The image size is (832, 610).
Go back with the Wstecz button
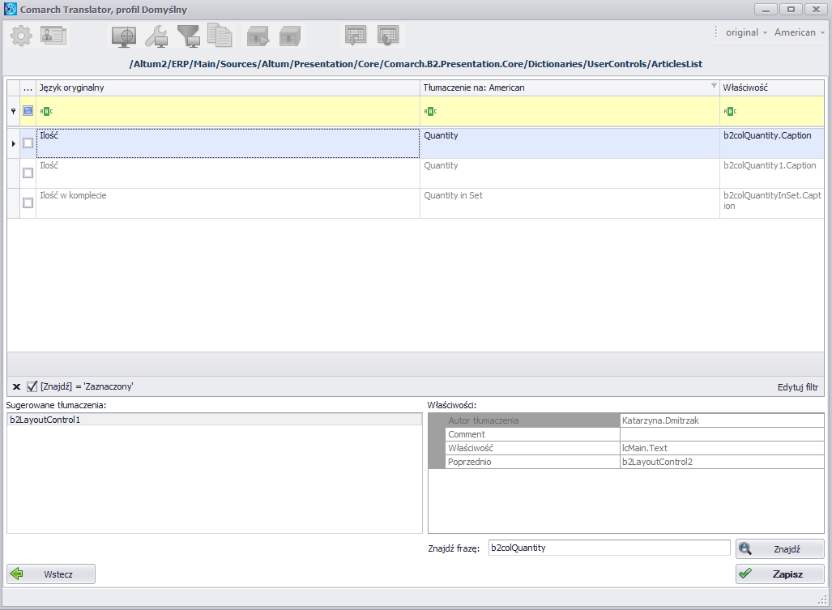click(51, 574)
